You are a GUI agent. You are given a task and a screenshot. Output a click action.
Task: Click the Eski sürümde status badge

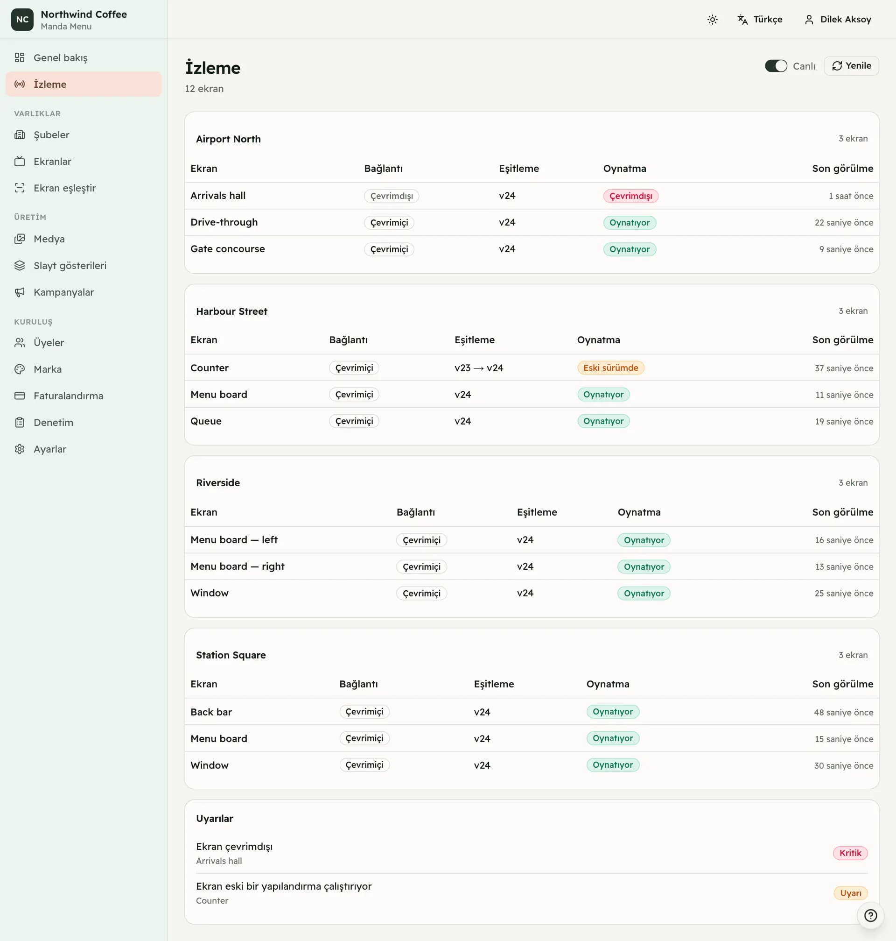[x=610, y=368]
